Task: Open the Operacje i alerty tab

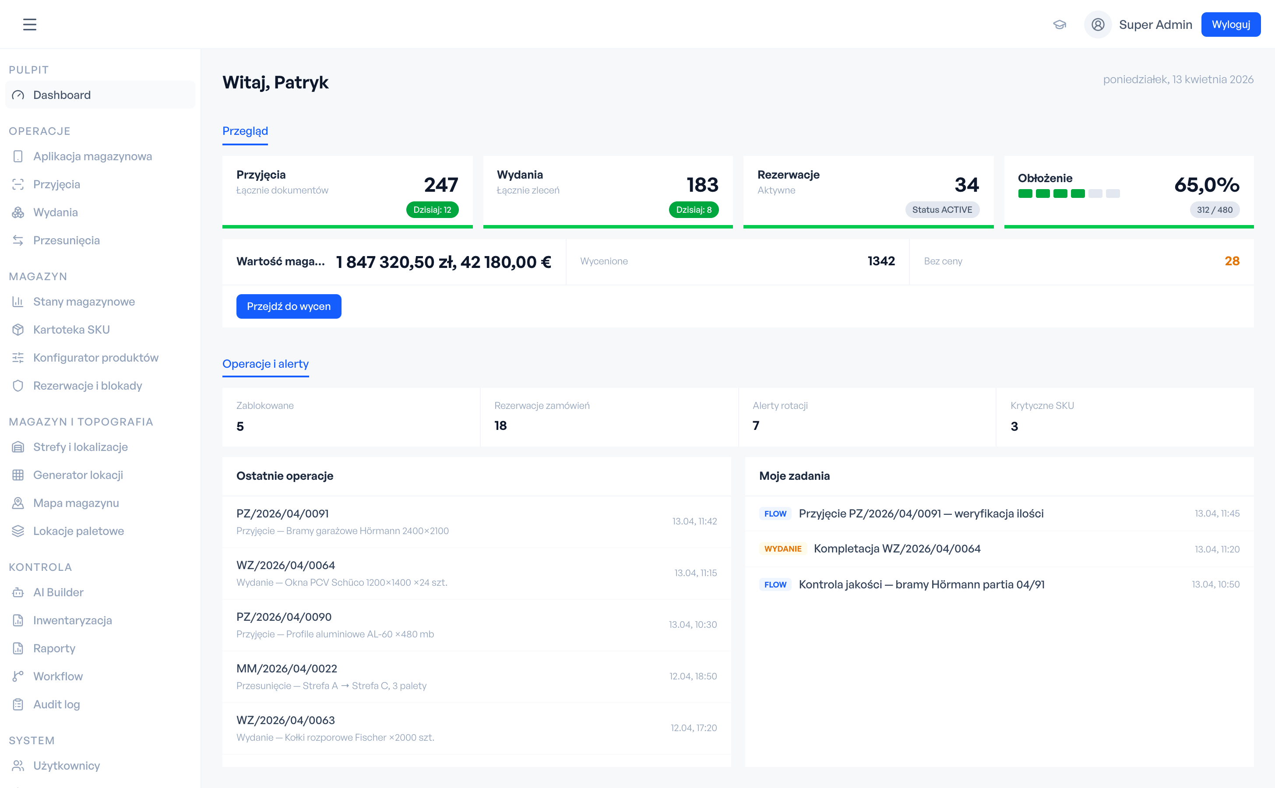Action: pos(265,364)
